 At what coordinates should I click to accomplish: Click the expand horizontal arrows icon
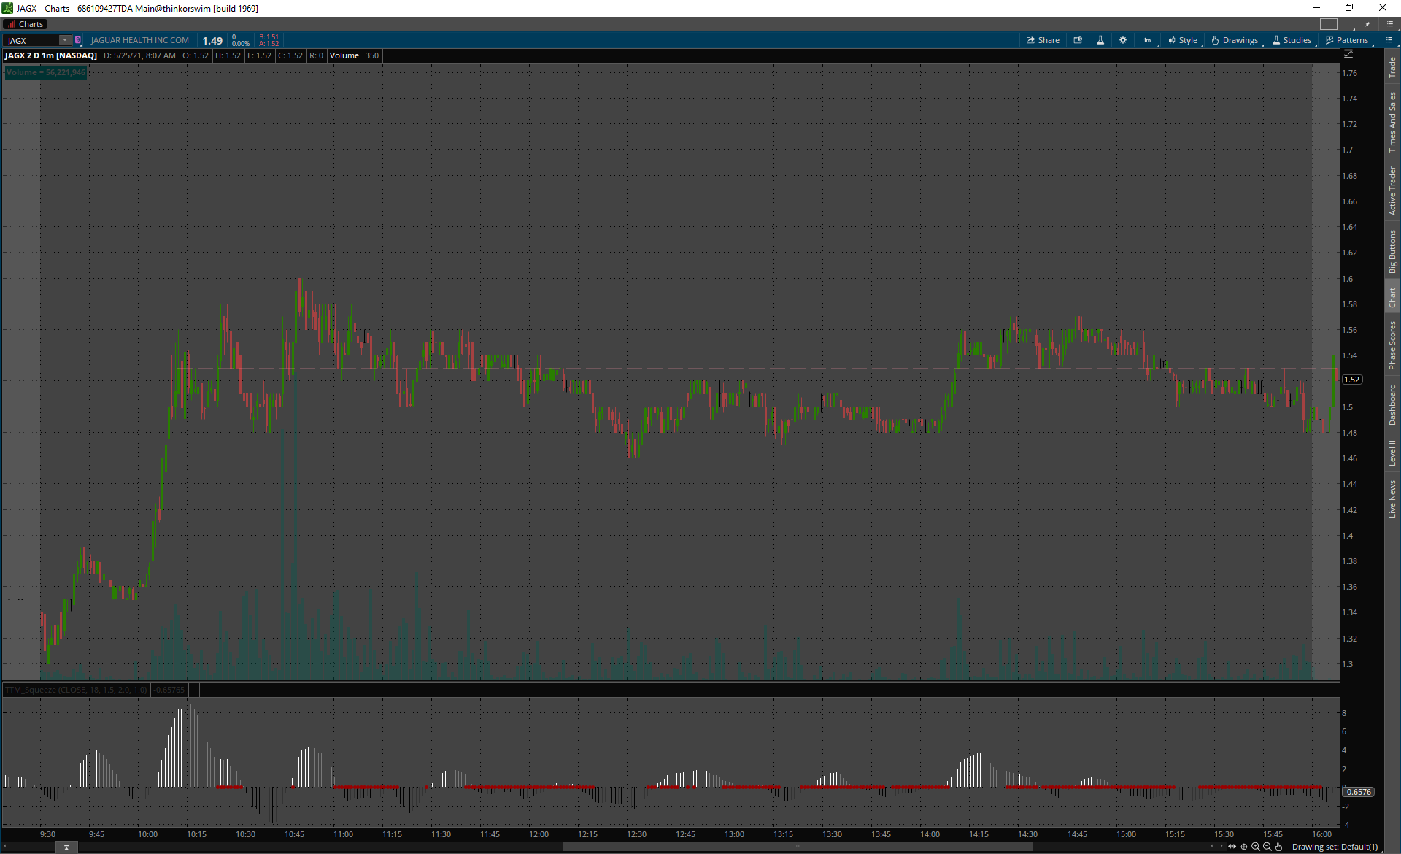pyautogui.click(x=1232, y=847)
